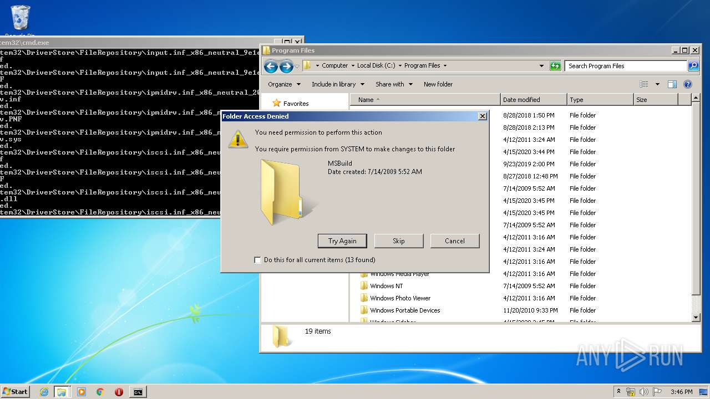Click the Back arrow in Explorer
Screen dimensions: 710x399
[271, 66]
